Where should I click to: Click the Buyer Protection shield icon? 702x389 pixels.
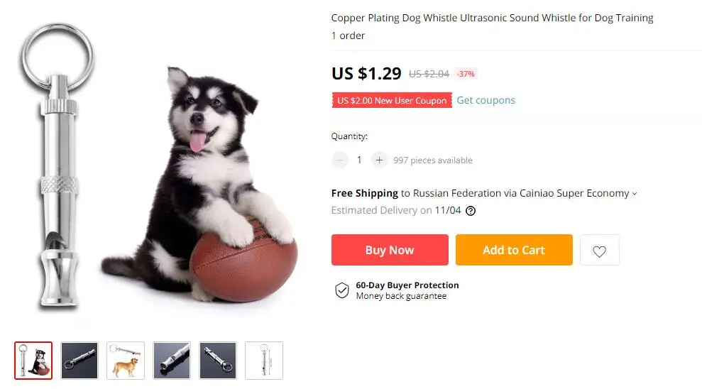[342, 290]
